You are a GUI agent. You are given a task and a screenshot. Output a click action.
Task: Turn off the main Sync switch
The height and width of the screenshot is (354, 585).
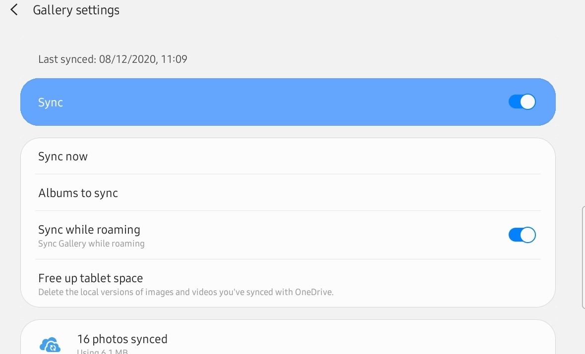[x=522, y=101]
